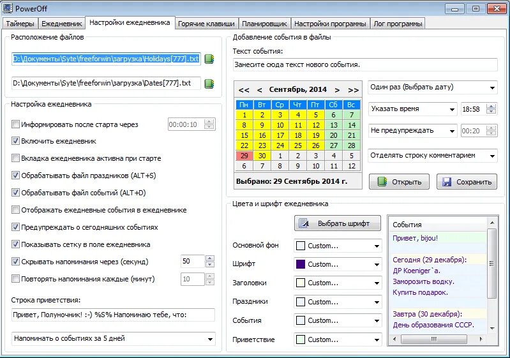Go to next month with > arrow
The width and height of the screenshot is (510, 358).
coord(337,90)
